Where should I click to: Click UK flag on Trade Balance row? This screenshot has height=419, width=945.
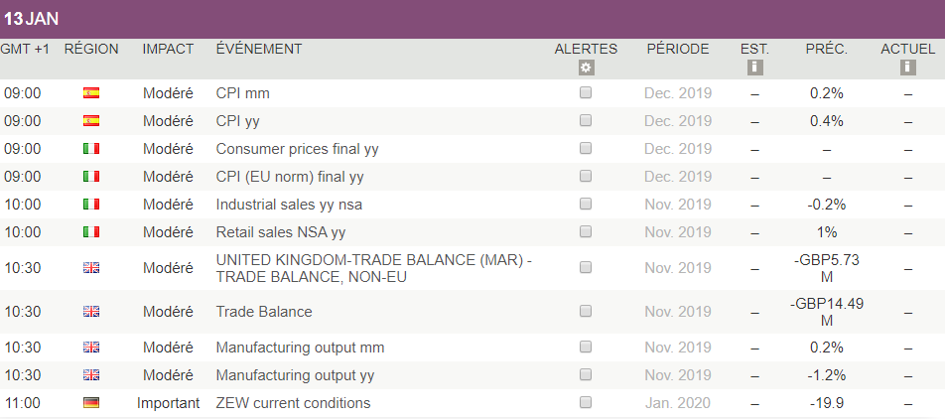[90, 312]
